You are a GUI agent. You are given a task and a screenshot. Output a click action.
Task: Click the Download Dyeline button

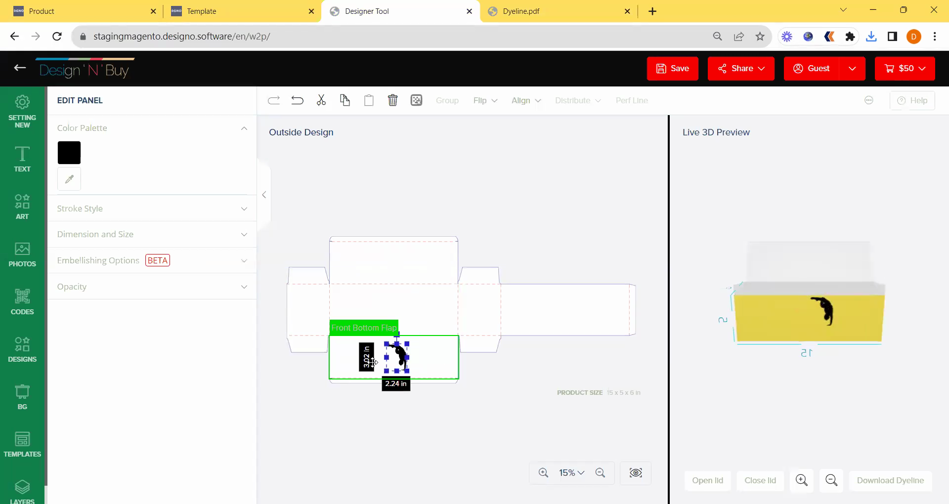pos(890,480)
